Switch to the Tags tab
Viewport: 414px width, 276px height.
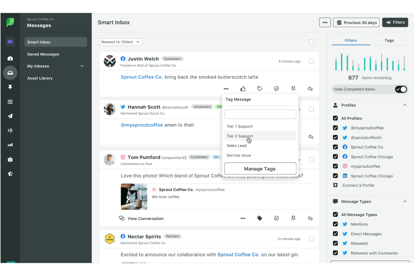tap(389, 40)
